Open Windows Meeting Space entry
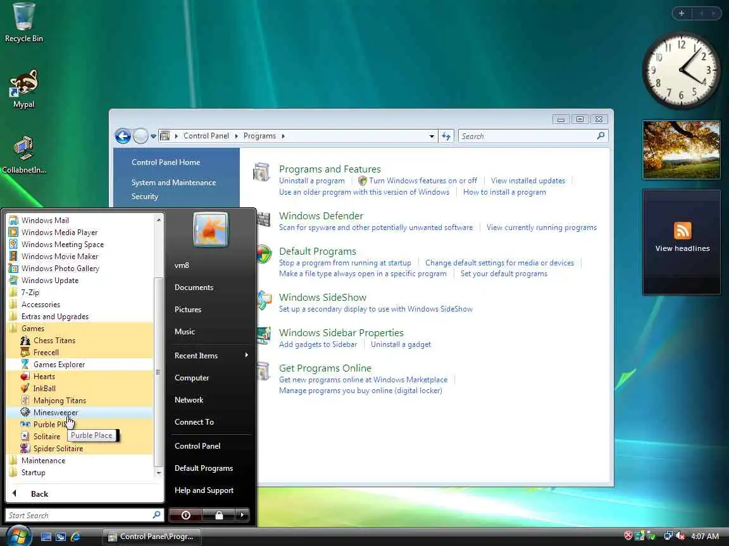Image resolution: width=729 pixels, height=546 pixels. pos(62,244)
